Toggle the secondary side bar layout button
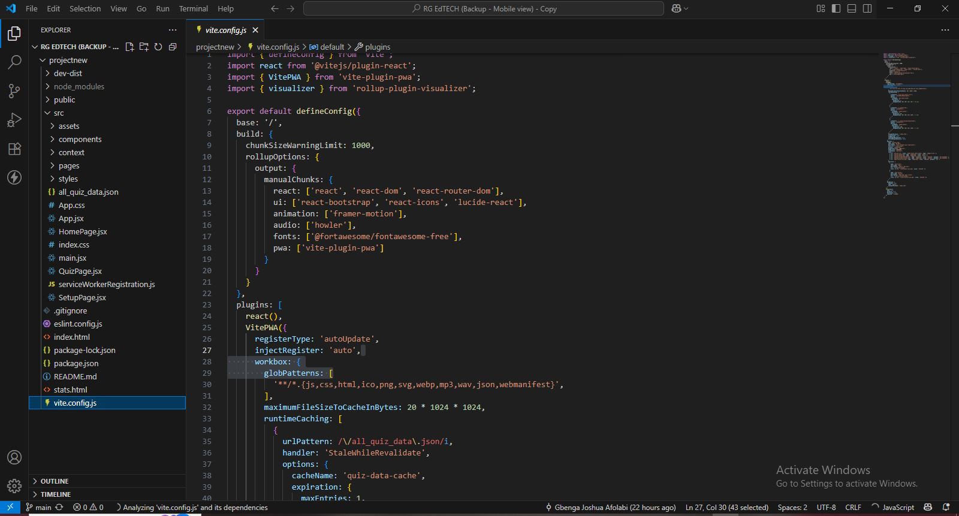The image size is (959, 516). [867, 8]
